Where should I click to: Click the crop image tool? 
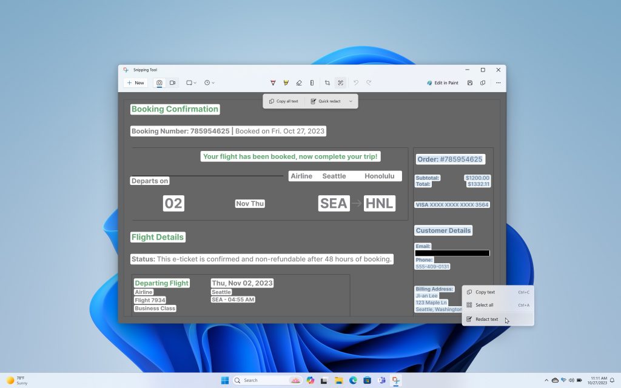pos(328,82)
